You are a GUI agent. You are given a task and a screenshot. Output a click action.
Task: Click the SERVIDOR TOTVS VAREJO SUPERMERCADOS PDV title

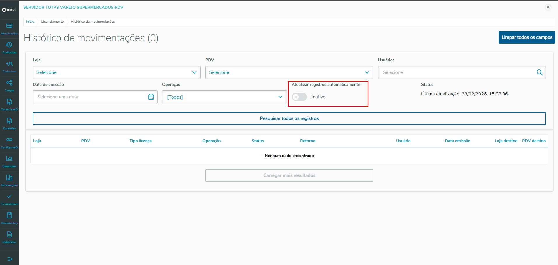73,7
